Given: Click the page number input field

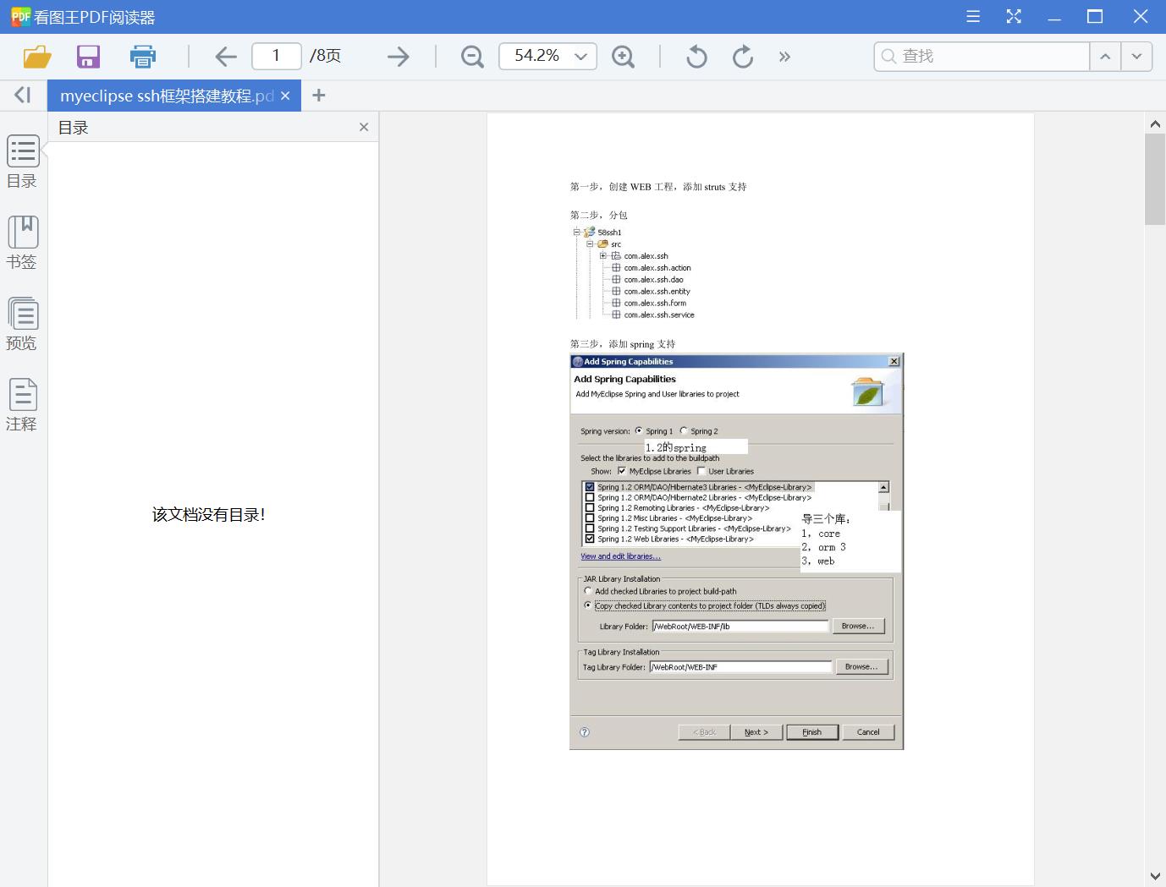Looking at the screenshot, I should click(277, 56).
